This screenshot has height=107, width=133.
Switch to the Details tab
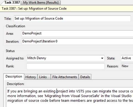point(85,77)
